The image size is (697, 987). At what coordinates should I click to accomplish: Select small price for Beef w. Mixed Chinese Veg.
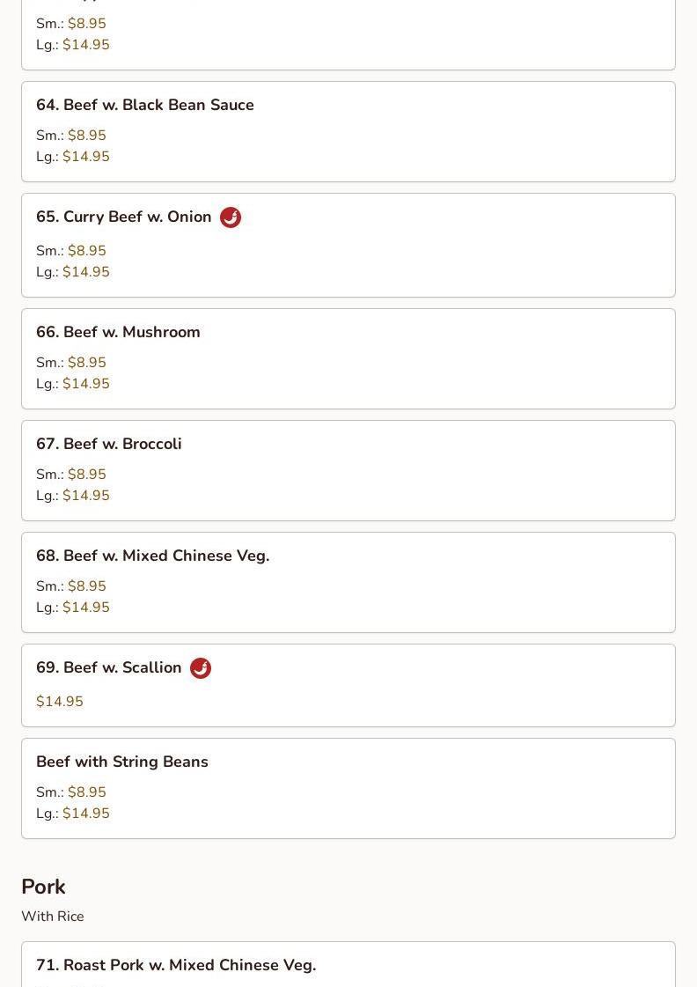71,586
